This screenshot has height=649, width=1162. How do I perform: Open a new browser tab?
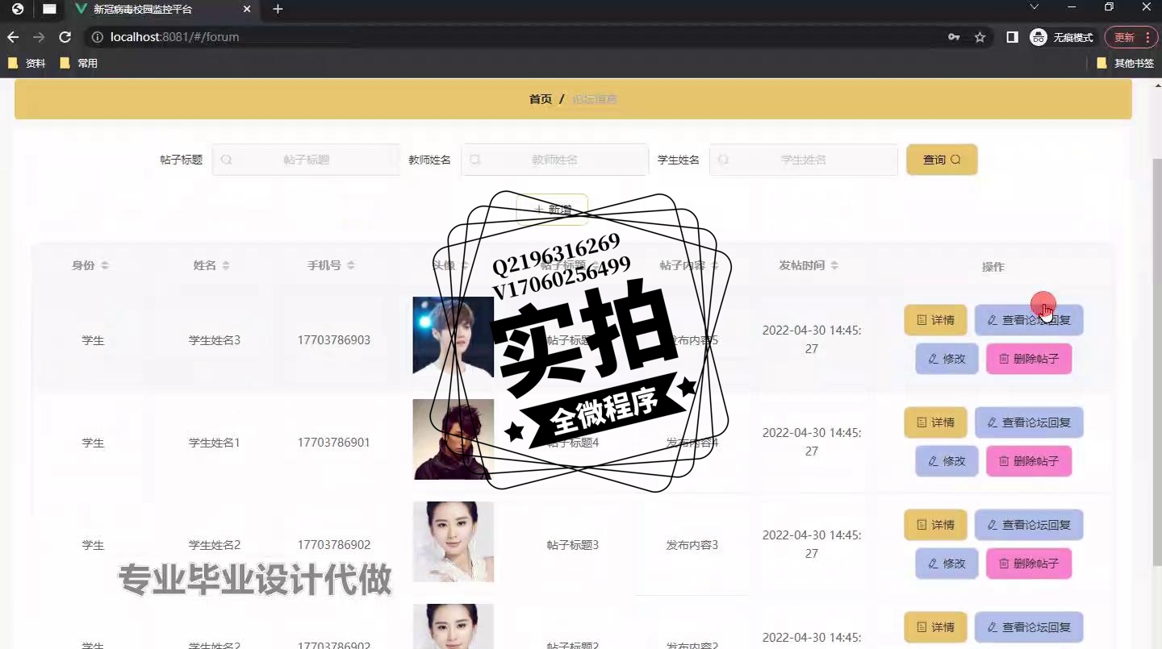coord(278,9)
